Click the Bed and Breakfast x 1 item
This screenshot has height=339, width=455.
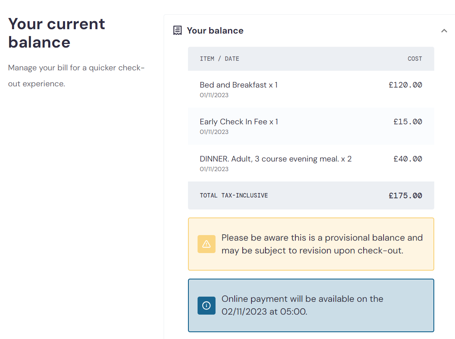coord(239,85)
